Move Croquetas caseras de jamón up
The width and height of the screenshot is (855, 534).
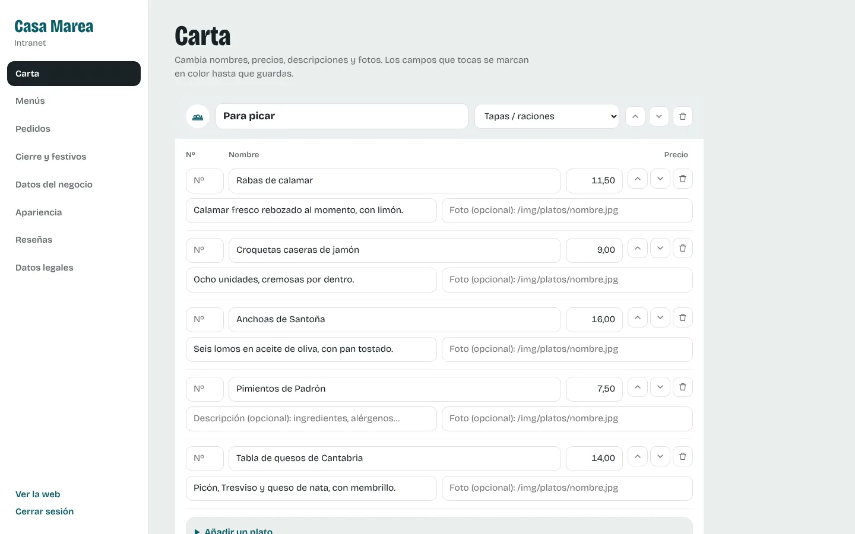pos(638,248)
